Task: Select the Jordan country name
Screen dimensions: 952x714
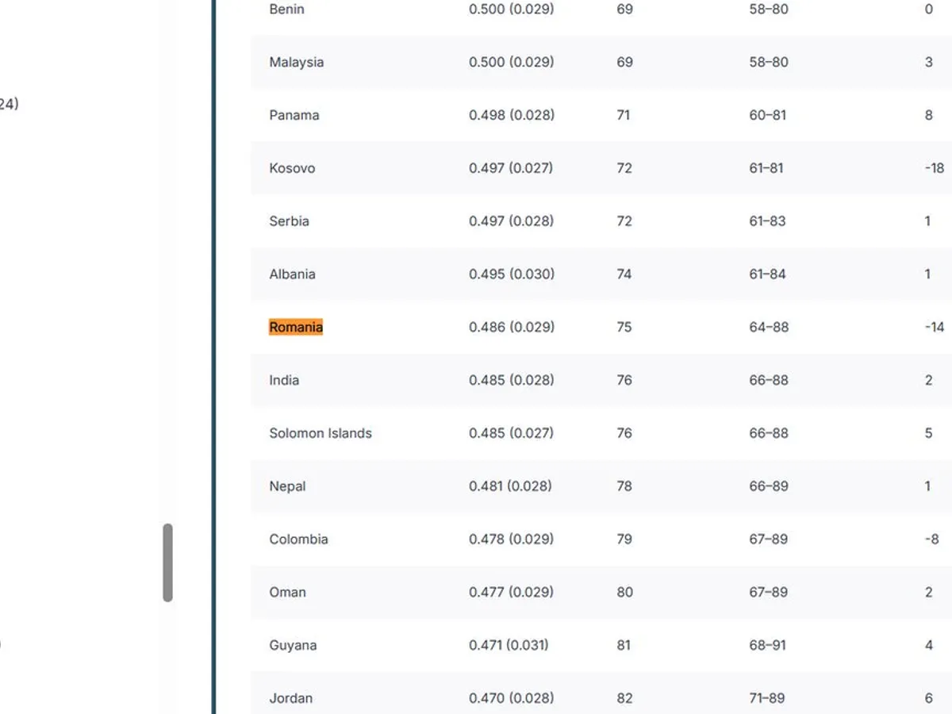Action: [290, 698]
